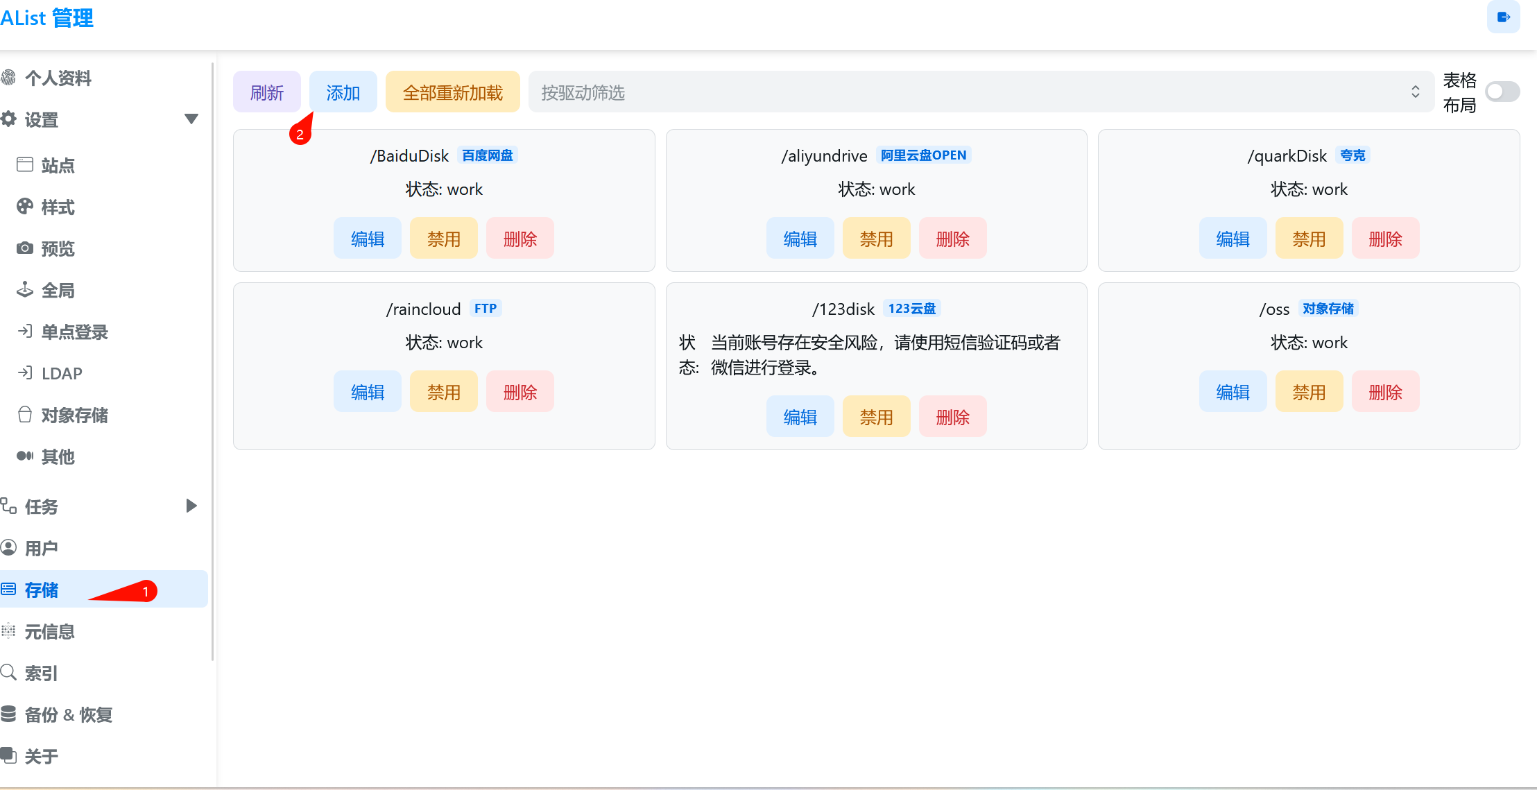Click the storage icon beside 存储
The width and height of the screenshot is (1537, 790).
(x=8, y=590)
